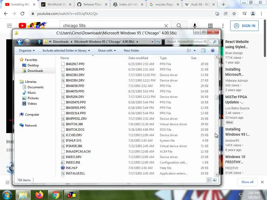The height and width of the screenshot is (200, 267).
Task: Switch to large icons view in Explorer status bar
Action: point(215,180)
